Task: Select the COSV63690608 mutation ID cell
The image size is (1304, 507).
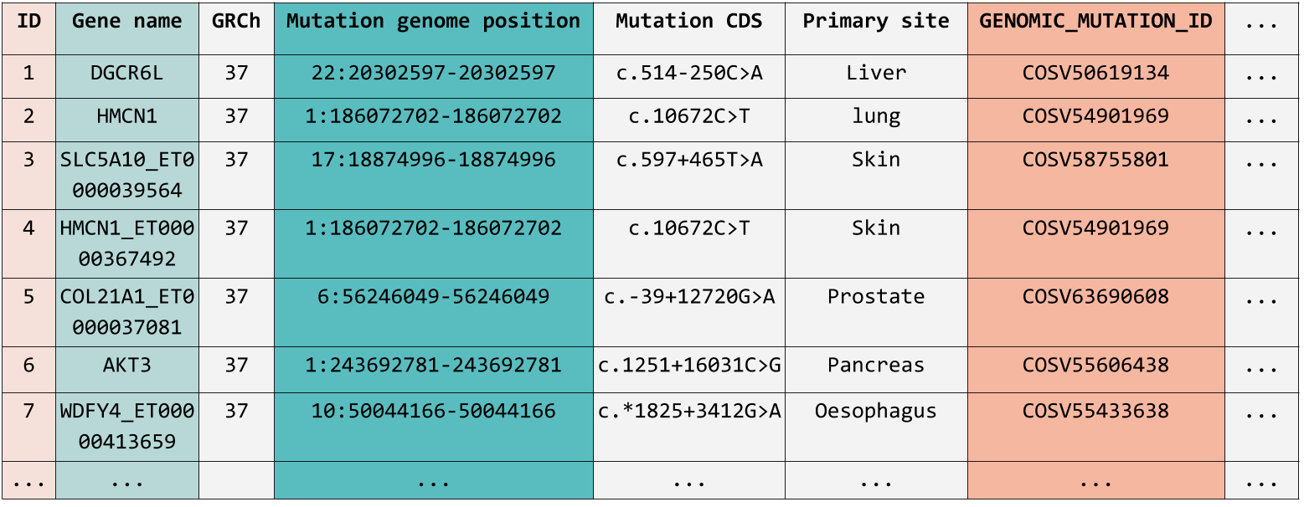Action: click(x=1095, y=297)
